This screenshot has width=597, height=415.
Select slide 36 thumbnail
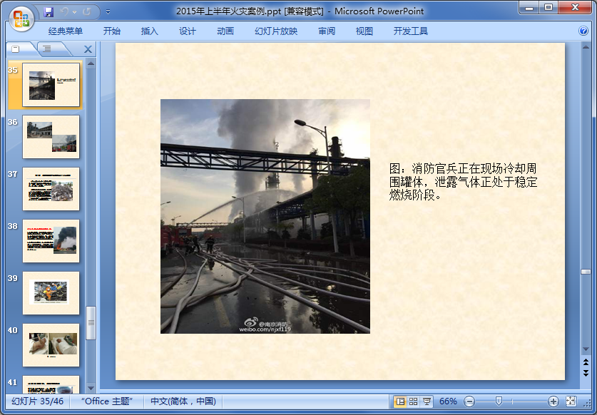click(x=51, y=137)
